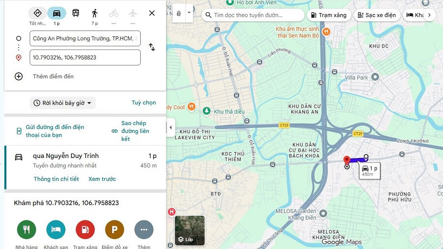Click the red destination pin on map
443x249 pixels.
coord(347,160)
